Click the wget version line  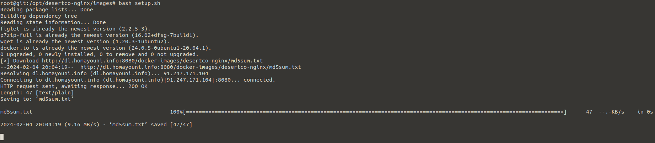(x=85, y=42)
